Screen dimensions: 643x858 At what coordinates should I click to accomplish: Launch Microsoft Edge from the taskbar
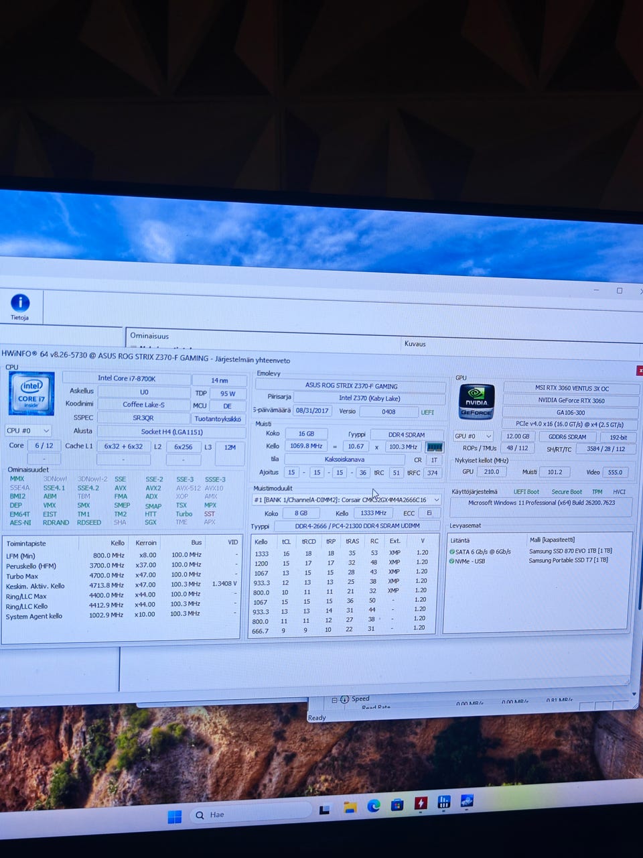point(373,806)
